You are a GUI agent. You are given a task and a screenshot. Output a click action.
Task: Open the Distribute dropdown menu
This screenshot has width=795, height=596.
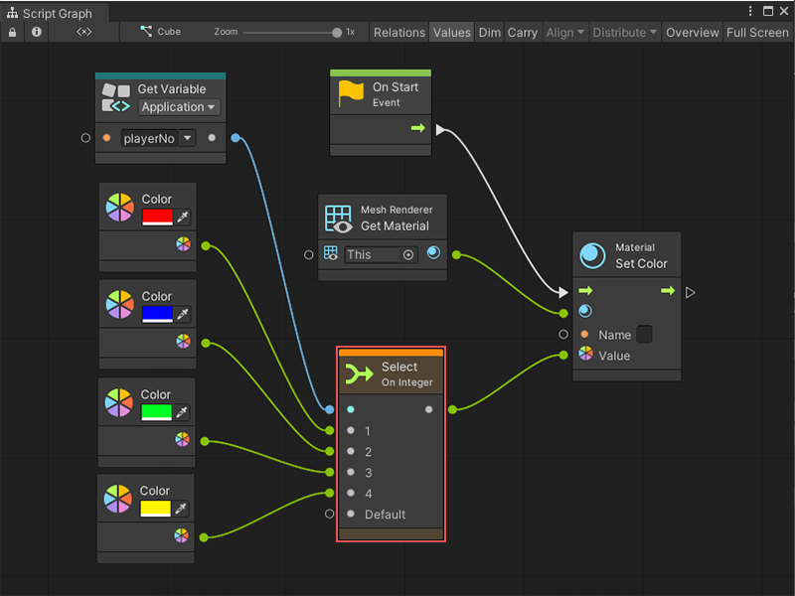(624, 32)
